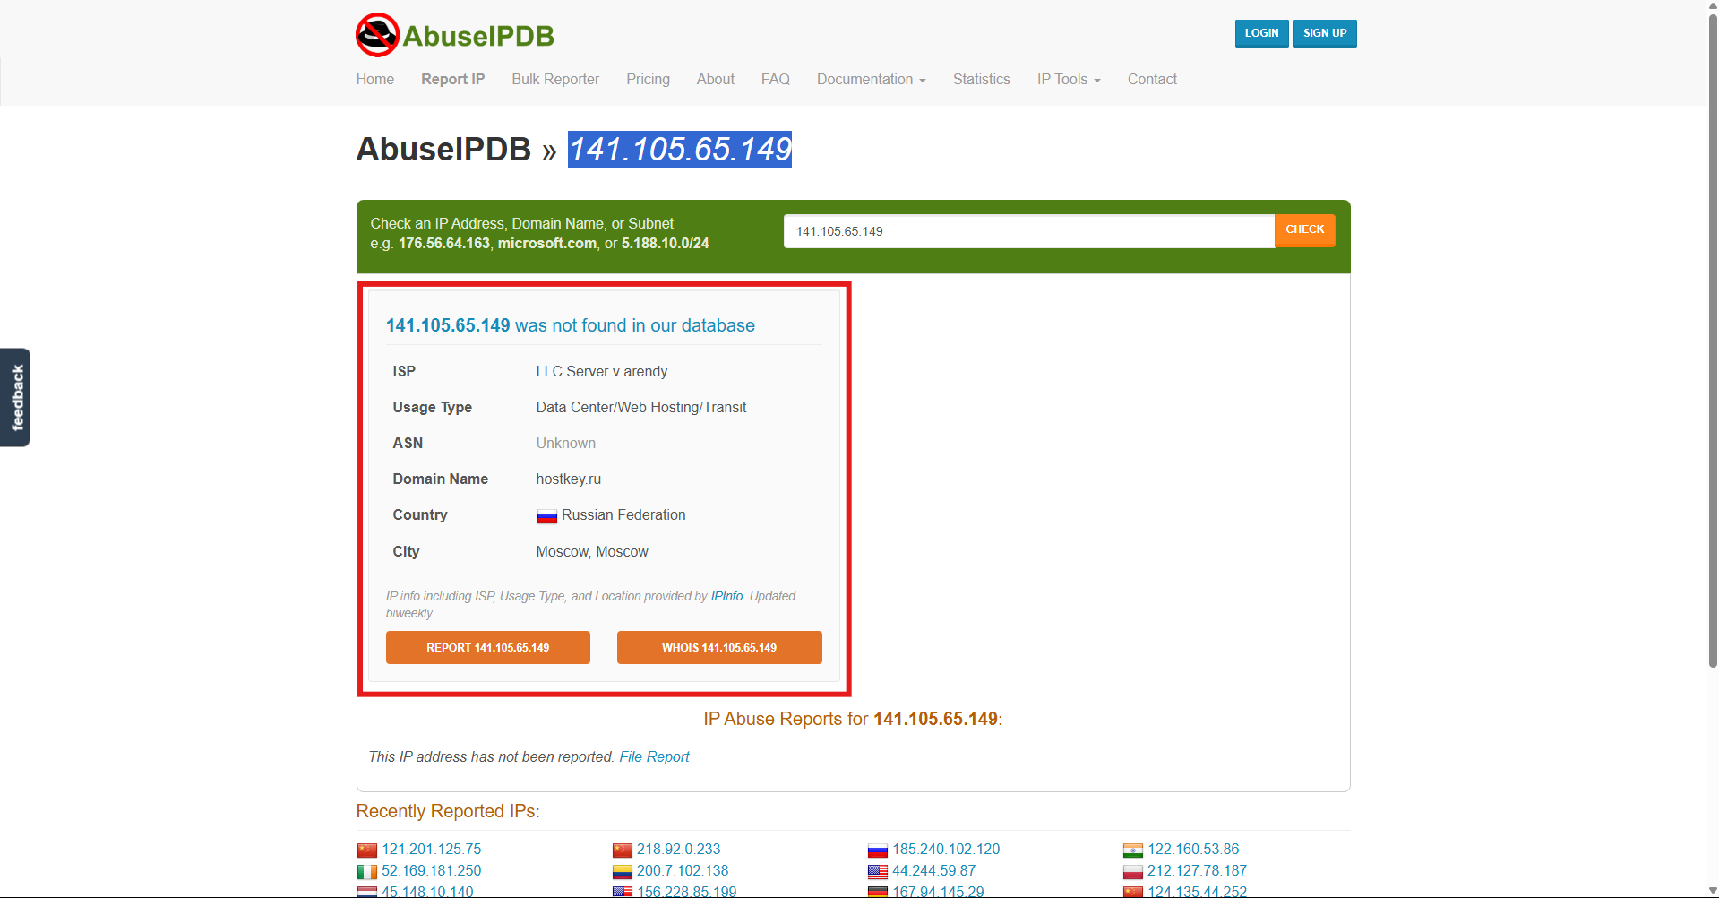Open the About page
The height and width of the screenshot is (898, 1719).
[x=715, y=79]
